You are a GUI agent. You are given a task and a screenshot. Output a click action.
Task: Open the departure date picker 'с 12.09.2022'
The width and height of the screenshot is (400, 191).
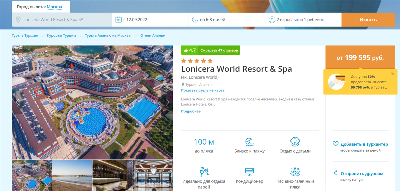tap(150, 20)
